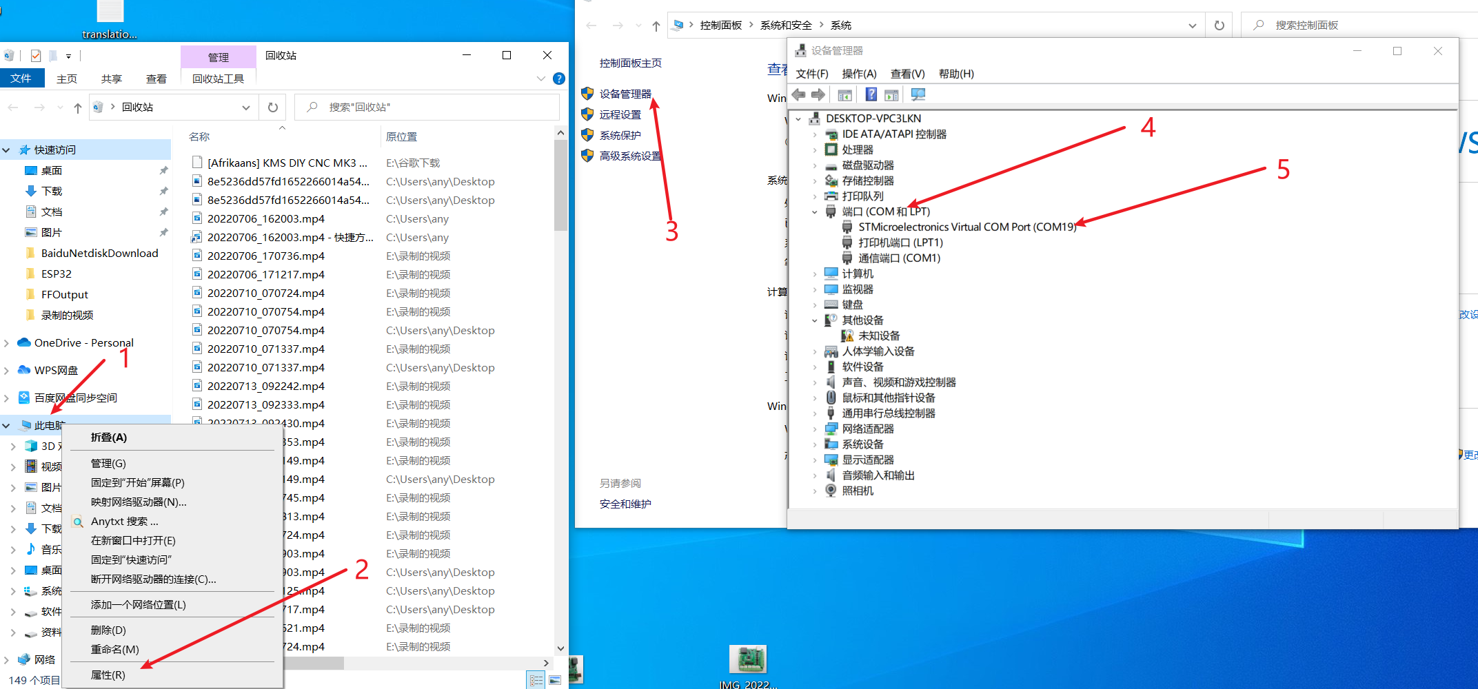
Task: Collapse the 端口 (COM 和 LPT) node
Action: [x=815, y=212]
